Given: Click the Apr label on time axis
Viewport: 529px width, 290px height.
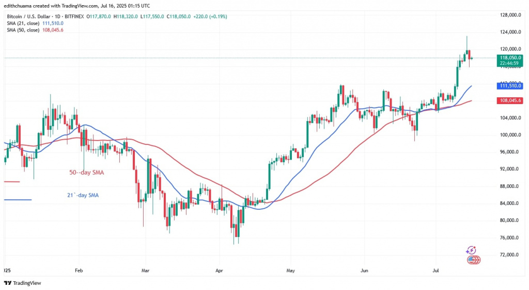Looking at the screenshot, I should point(219,269).
